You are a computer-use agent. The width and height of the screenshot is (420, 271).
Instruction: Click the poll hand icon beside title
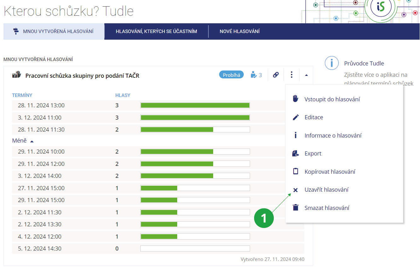(x=16, y=75)
